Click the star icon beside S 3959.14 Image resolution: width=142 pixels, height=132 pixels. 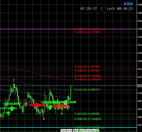pos(102,128)
